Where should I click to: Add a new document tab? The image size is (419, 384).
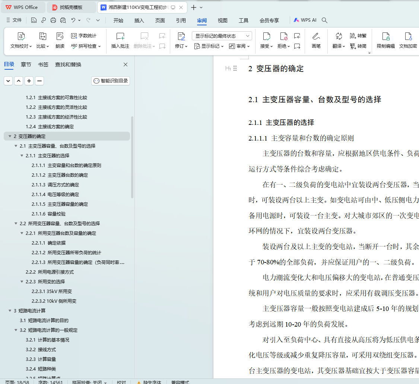194,7
